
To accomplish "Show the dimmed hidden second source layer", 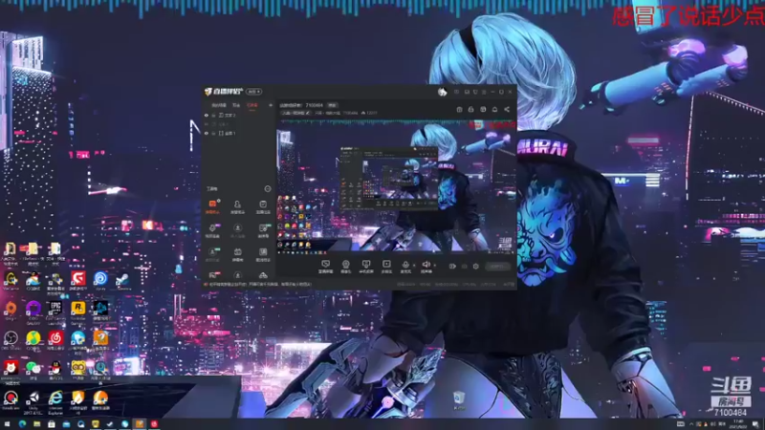I will coord(207,124).
